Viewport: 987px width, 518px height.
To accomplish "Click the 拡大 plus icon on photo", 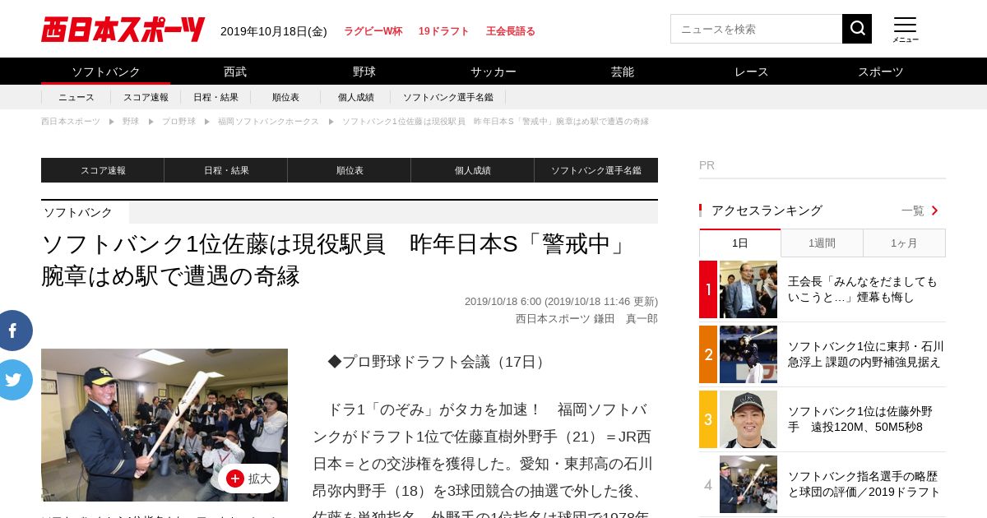I will [x=235, y=479].
